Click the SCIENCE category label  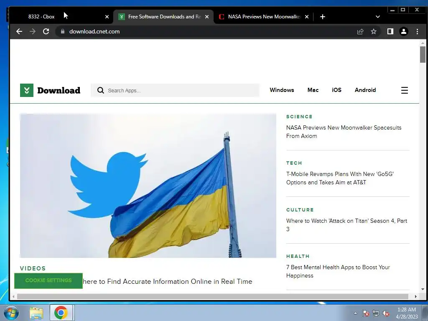click(299, 117)
